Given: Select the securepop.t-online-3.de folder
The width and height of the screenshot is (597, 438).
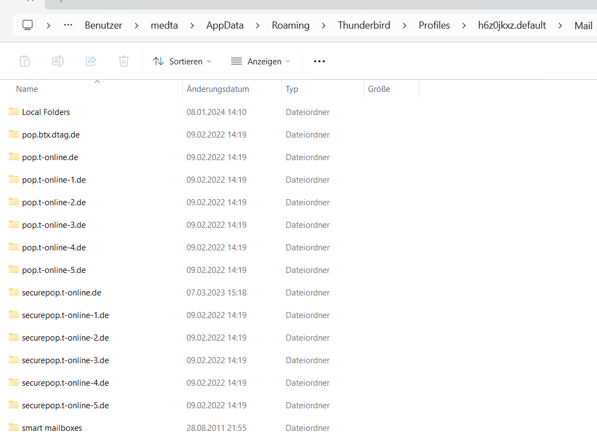Looking at the screenshot, I should point(65,360).
